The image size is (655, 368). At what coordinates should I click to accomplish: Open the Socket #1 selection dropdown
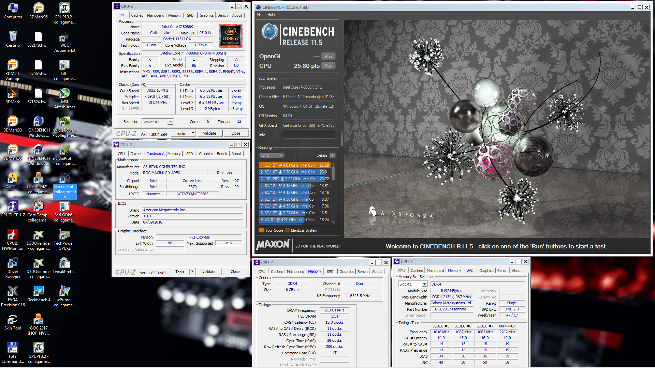[157, 122]
